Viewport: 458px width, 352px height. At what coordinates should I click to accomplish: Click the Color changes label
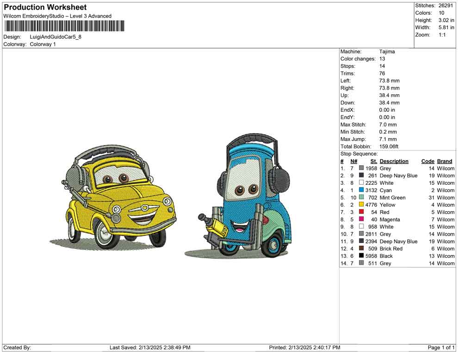[358, 59]
